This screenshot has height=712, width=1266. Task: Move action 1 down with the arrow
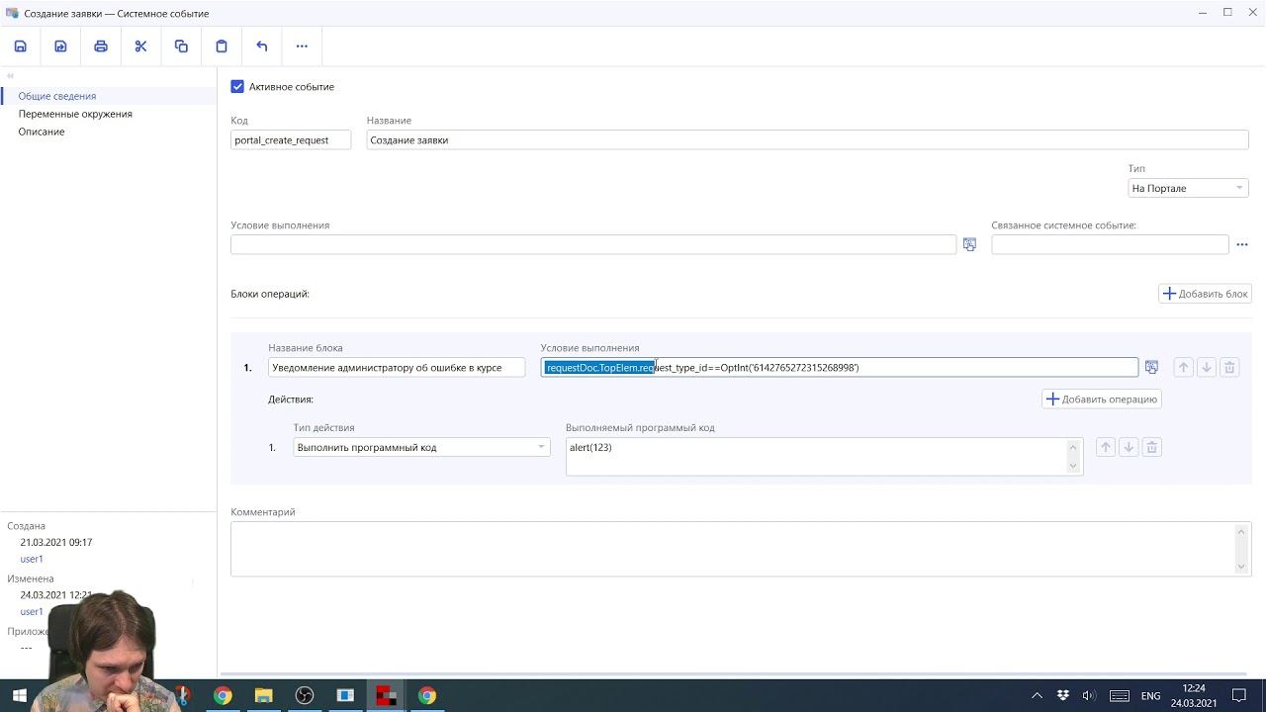click(1129, 448)
